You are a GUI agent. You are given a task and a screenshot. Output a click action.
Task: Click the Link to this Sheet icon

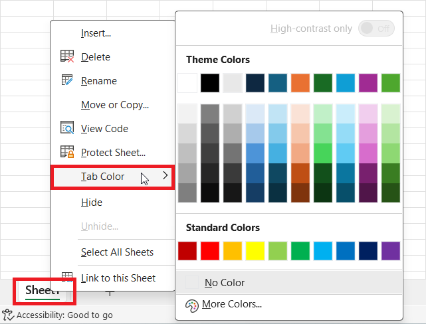(x=67, y=278)
